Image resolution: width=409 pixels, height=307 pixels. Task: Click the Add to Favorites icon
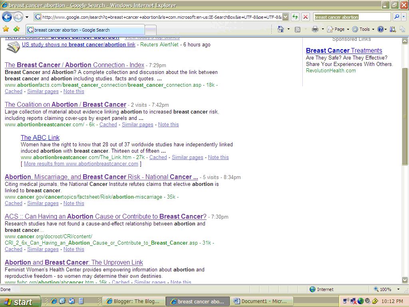point(16,29)
